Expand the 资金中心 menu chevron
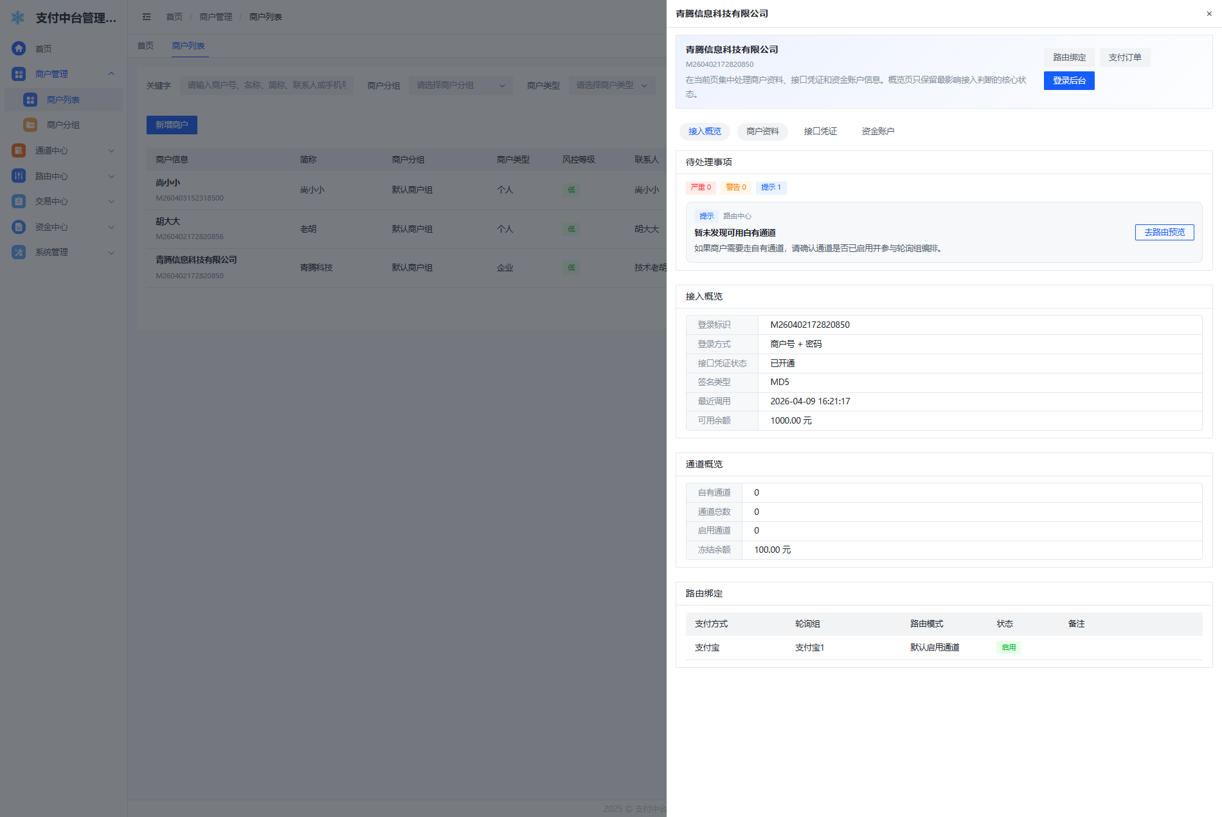The image size is (1222, 817). tap(111, 227)
